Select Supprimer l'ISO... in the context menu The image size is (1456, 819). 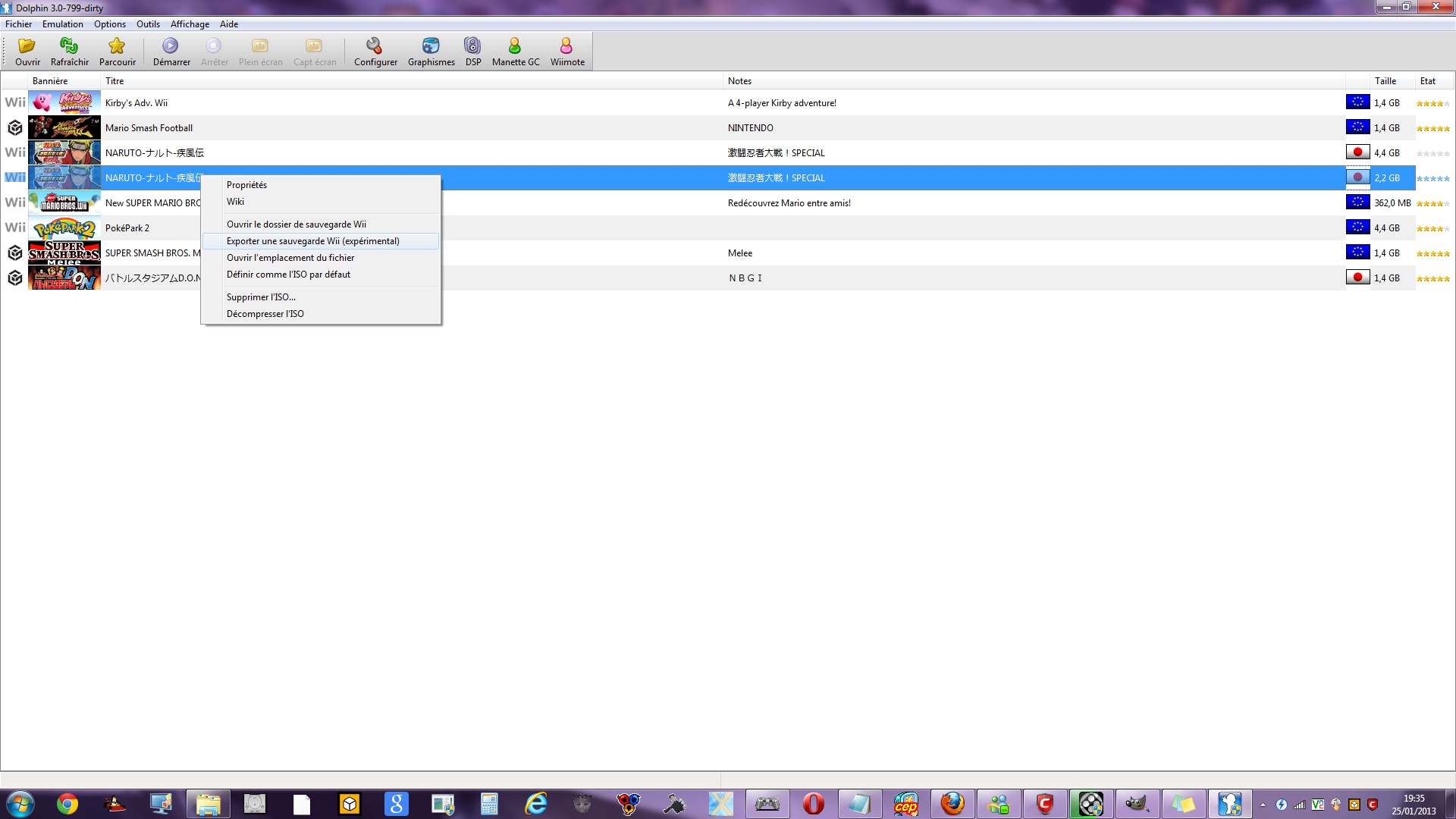click(321, 297)
